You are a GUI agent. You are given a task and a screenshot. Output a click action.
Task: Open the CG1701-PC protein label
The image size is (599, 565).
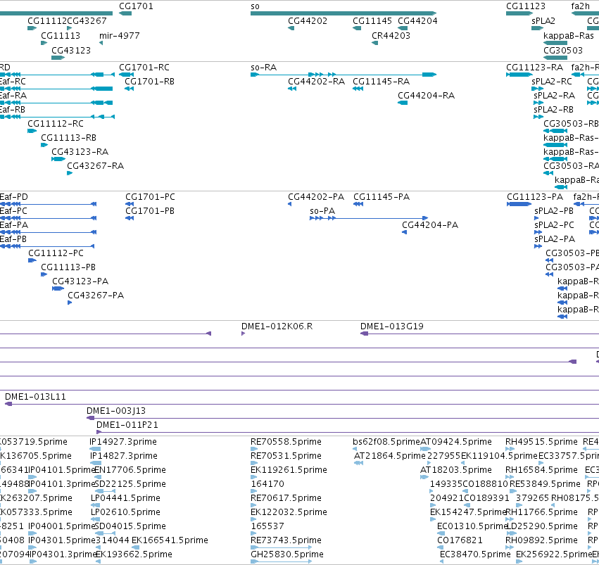click(x=150, y=198)
